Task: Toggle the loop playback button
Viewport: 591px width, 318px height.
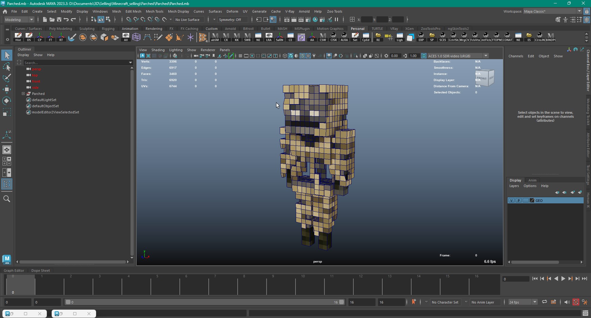Action: coord(544,302)
